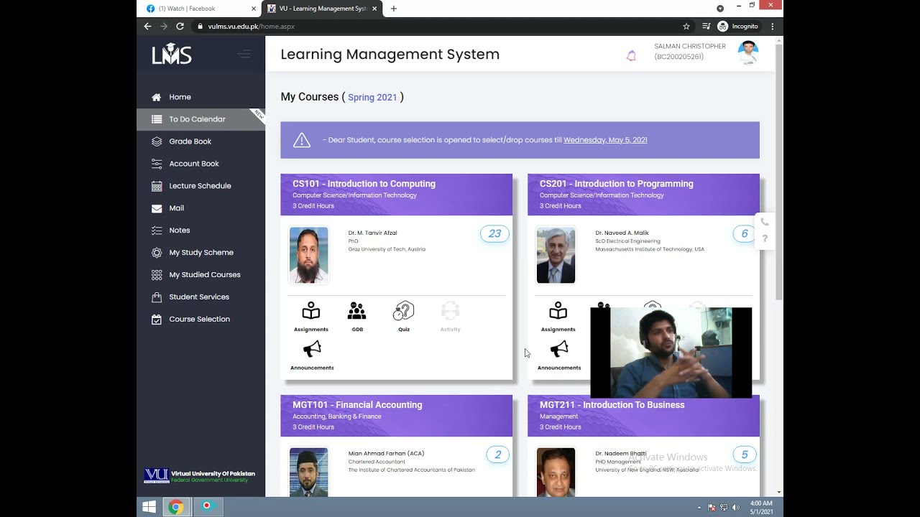
Task: Open Lecture Schedule from sidebar
Action: pyautogui.click(x=201, y=186)
